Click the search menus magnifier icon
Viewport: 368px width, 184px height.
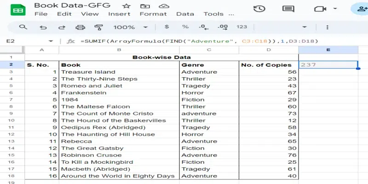click(x=23, y=27)
